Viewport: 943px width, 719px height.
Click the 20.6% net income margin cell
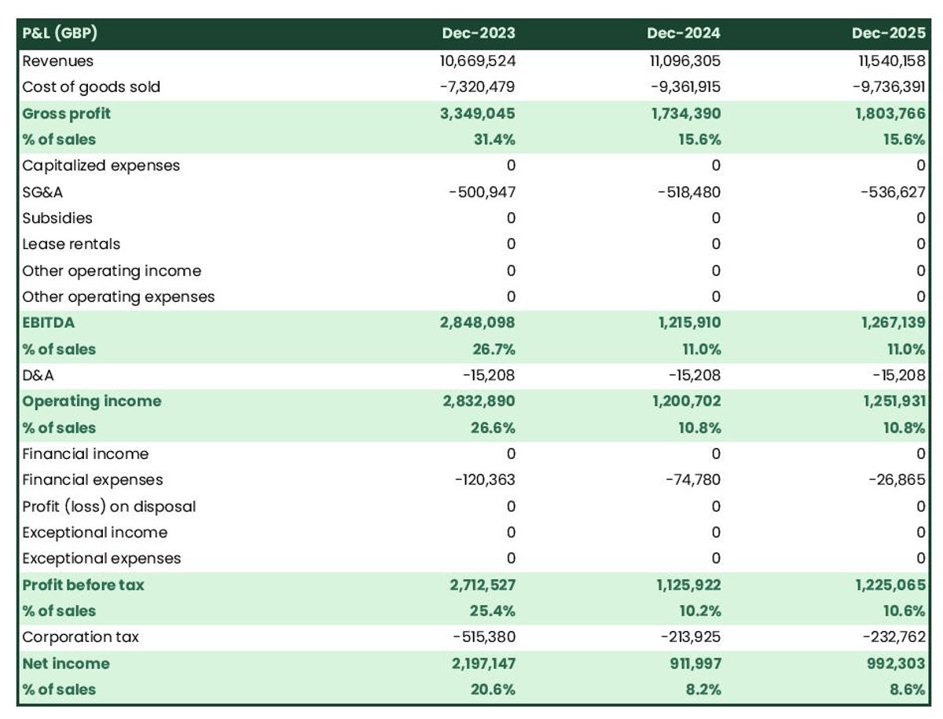coord(494,689)
